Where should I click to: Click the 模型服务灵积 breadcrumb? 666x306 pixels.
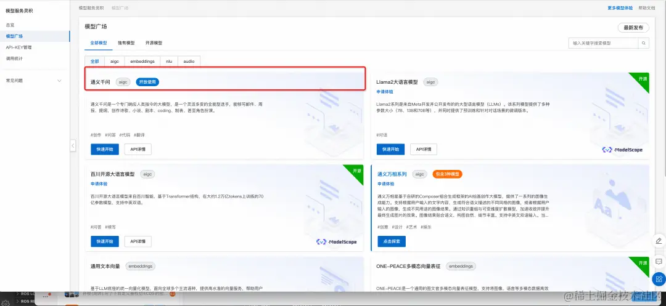92,8
